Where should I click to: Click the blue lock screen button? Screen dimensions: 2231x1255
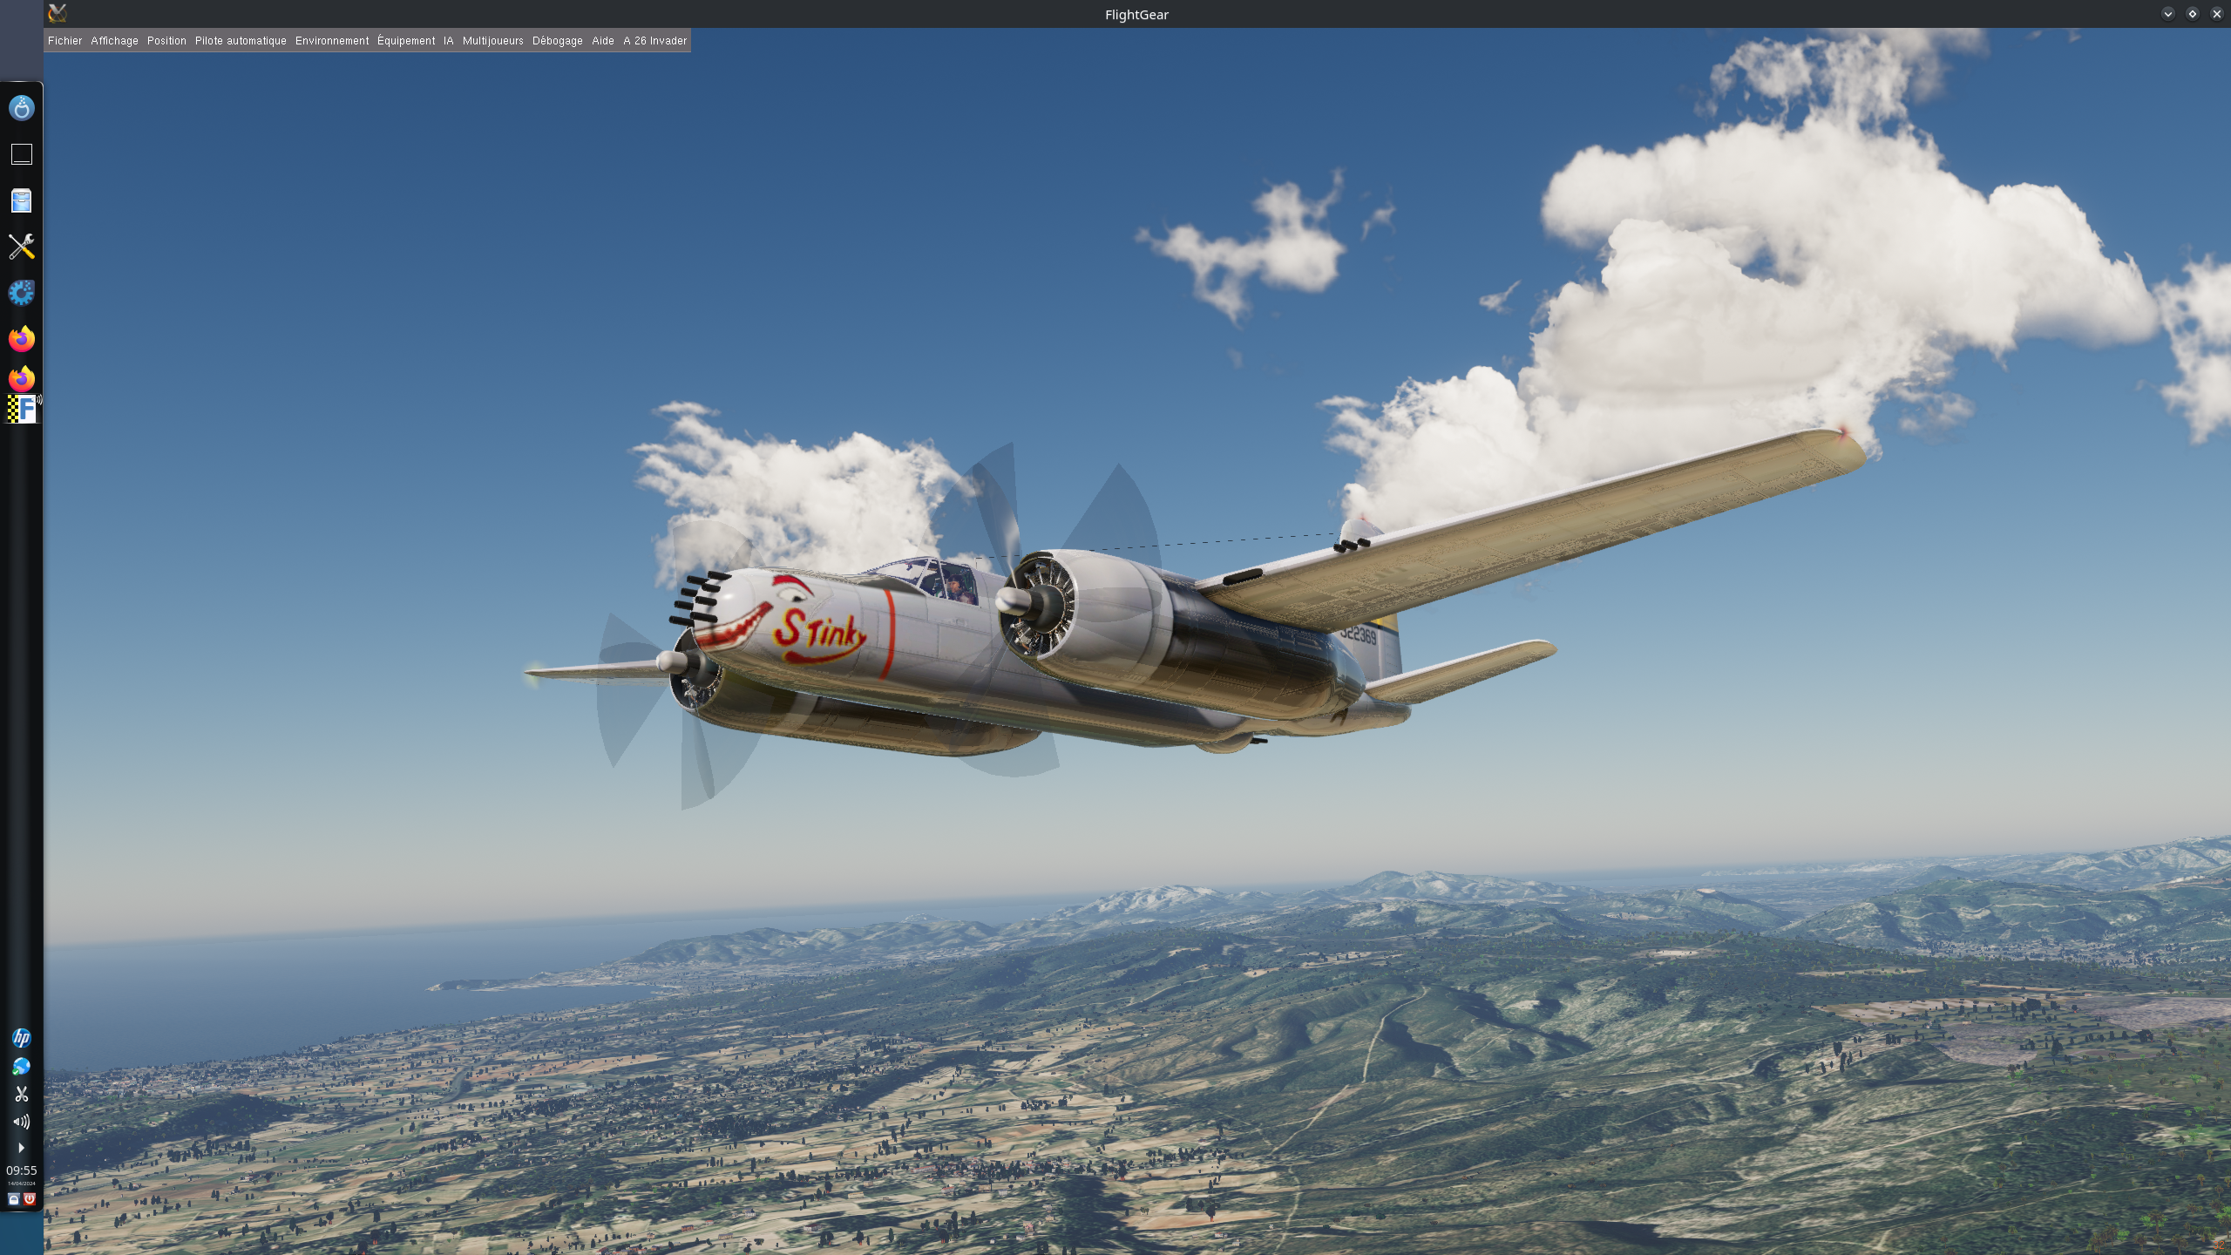[x=14, y=1199]
